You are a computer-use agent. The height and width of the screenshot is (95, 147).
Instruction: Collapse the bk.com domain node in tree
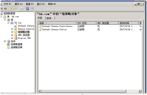(x=8, y=23)
